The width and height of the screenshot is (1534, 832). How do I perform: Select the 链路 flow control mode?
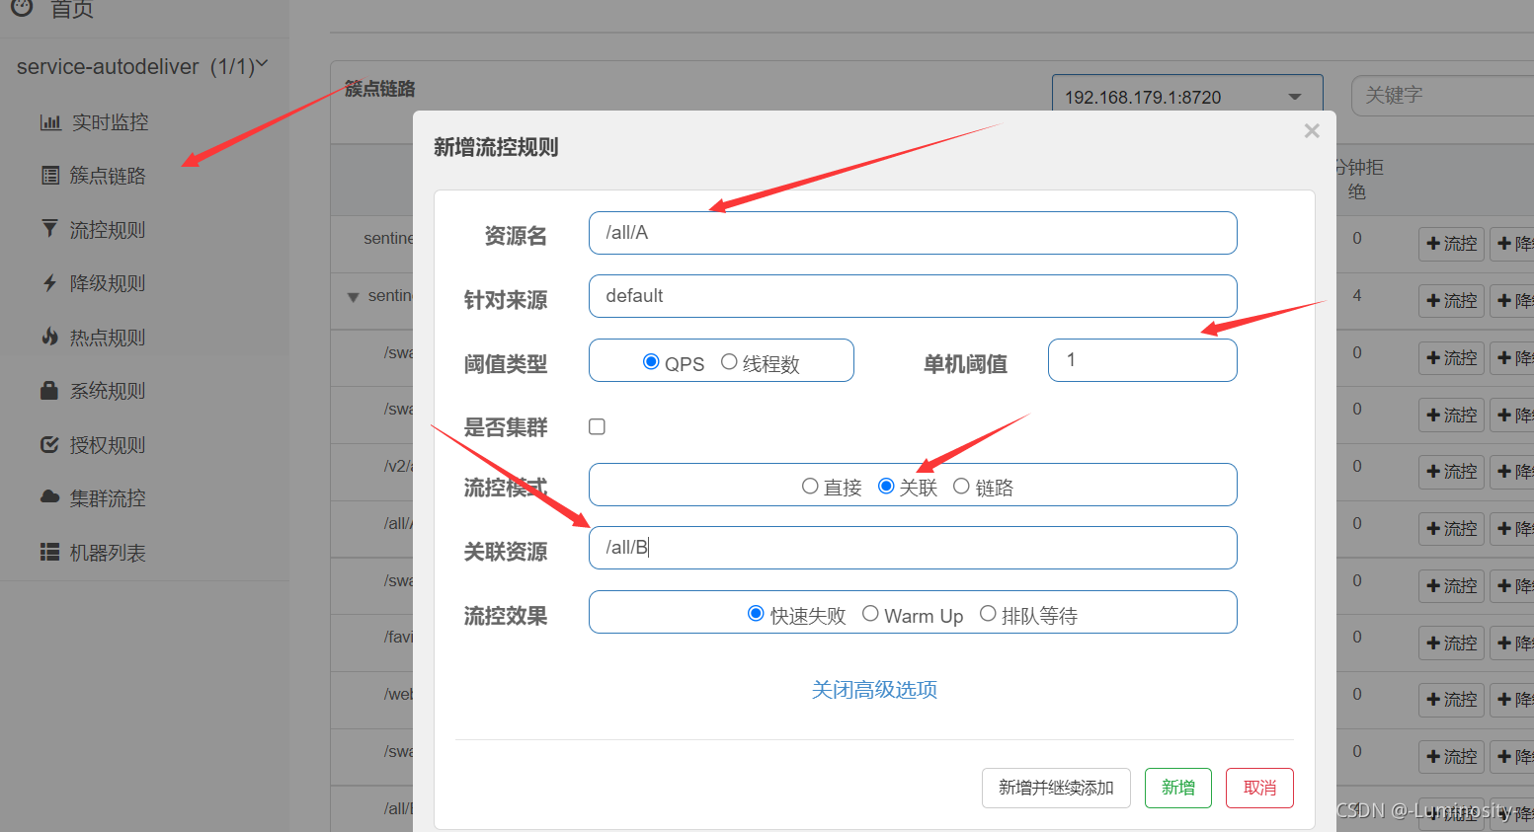click(x=961, y=486)
